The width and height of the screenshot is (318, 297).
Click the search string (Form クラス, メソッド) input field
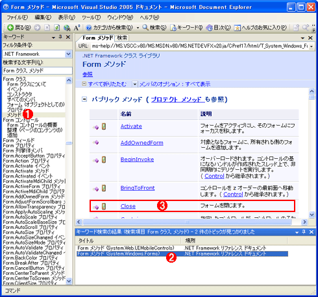click(38, 71)
